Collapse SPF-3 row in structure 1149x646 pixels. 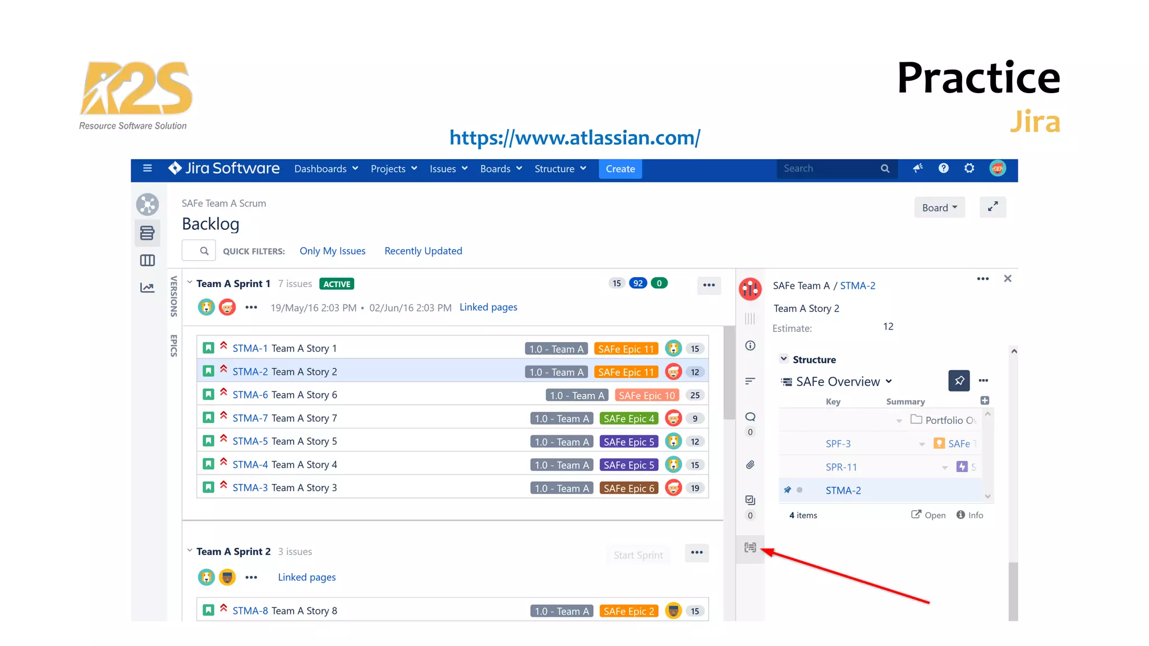(x=922, y=444)
